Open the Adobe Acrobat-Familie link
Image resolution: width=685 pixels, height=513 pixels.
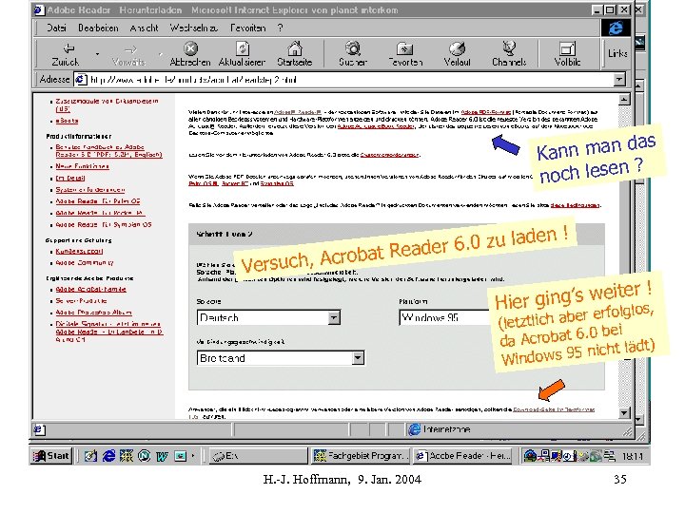pos(91,289)
